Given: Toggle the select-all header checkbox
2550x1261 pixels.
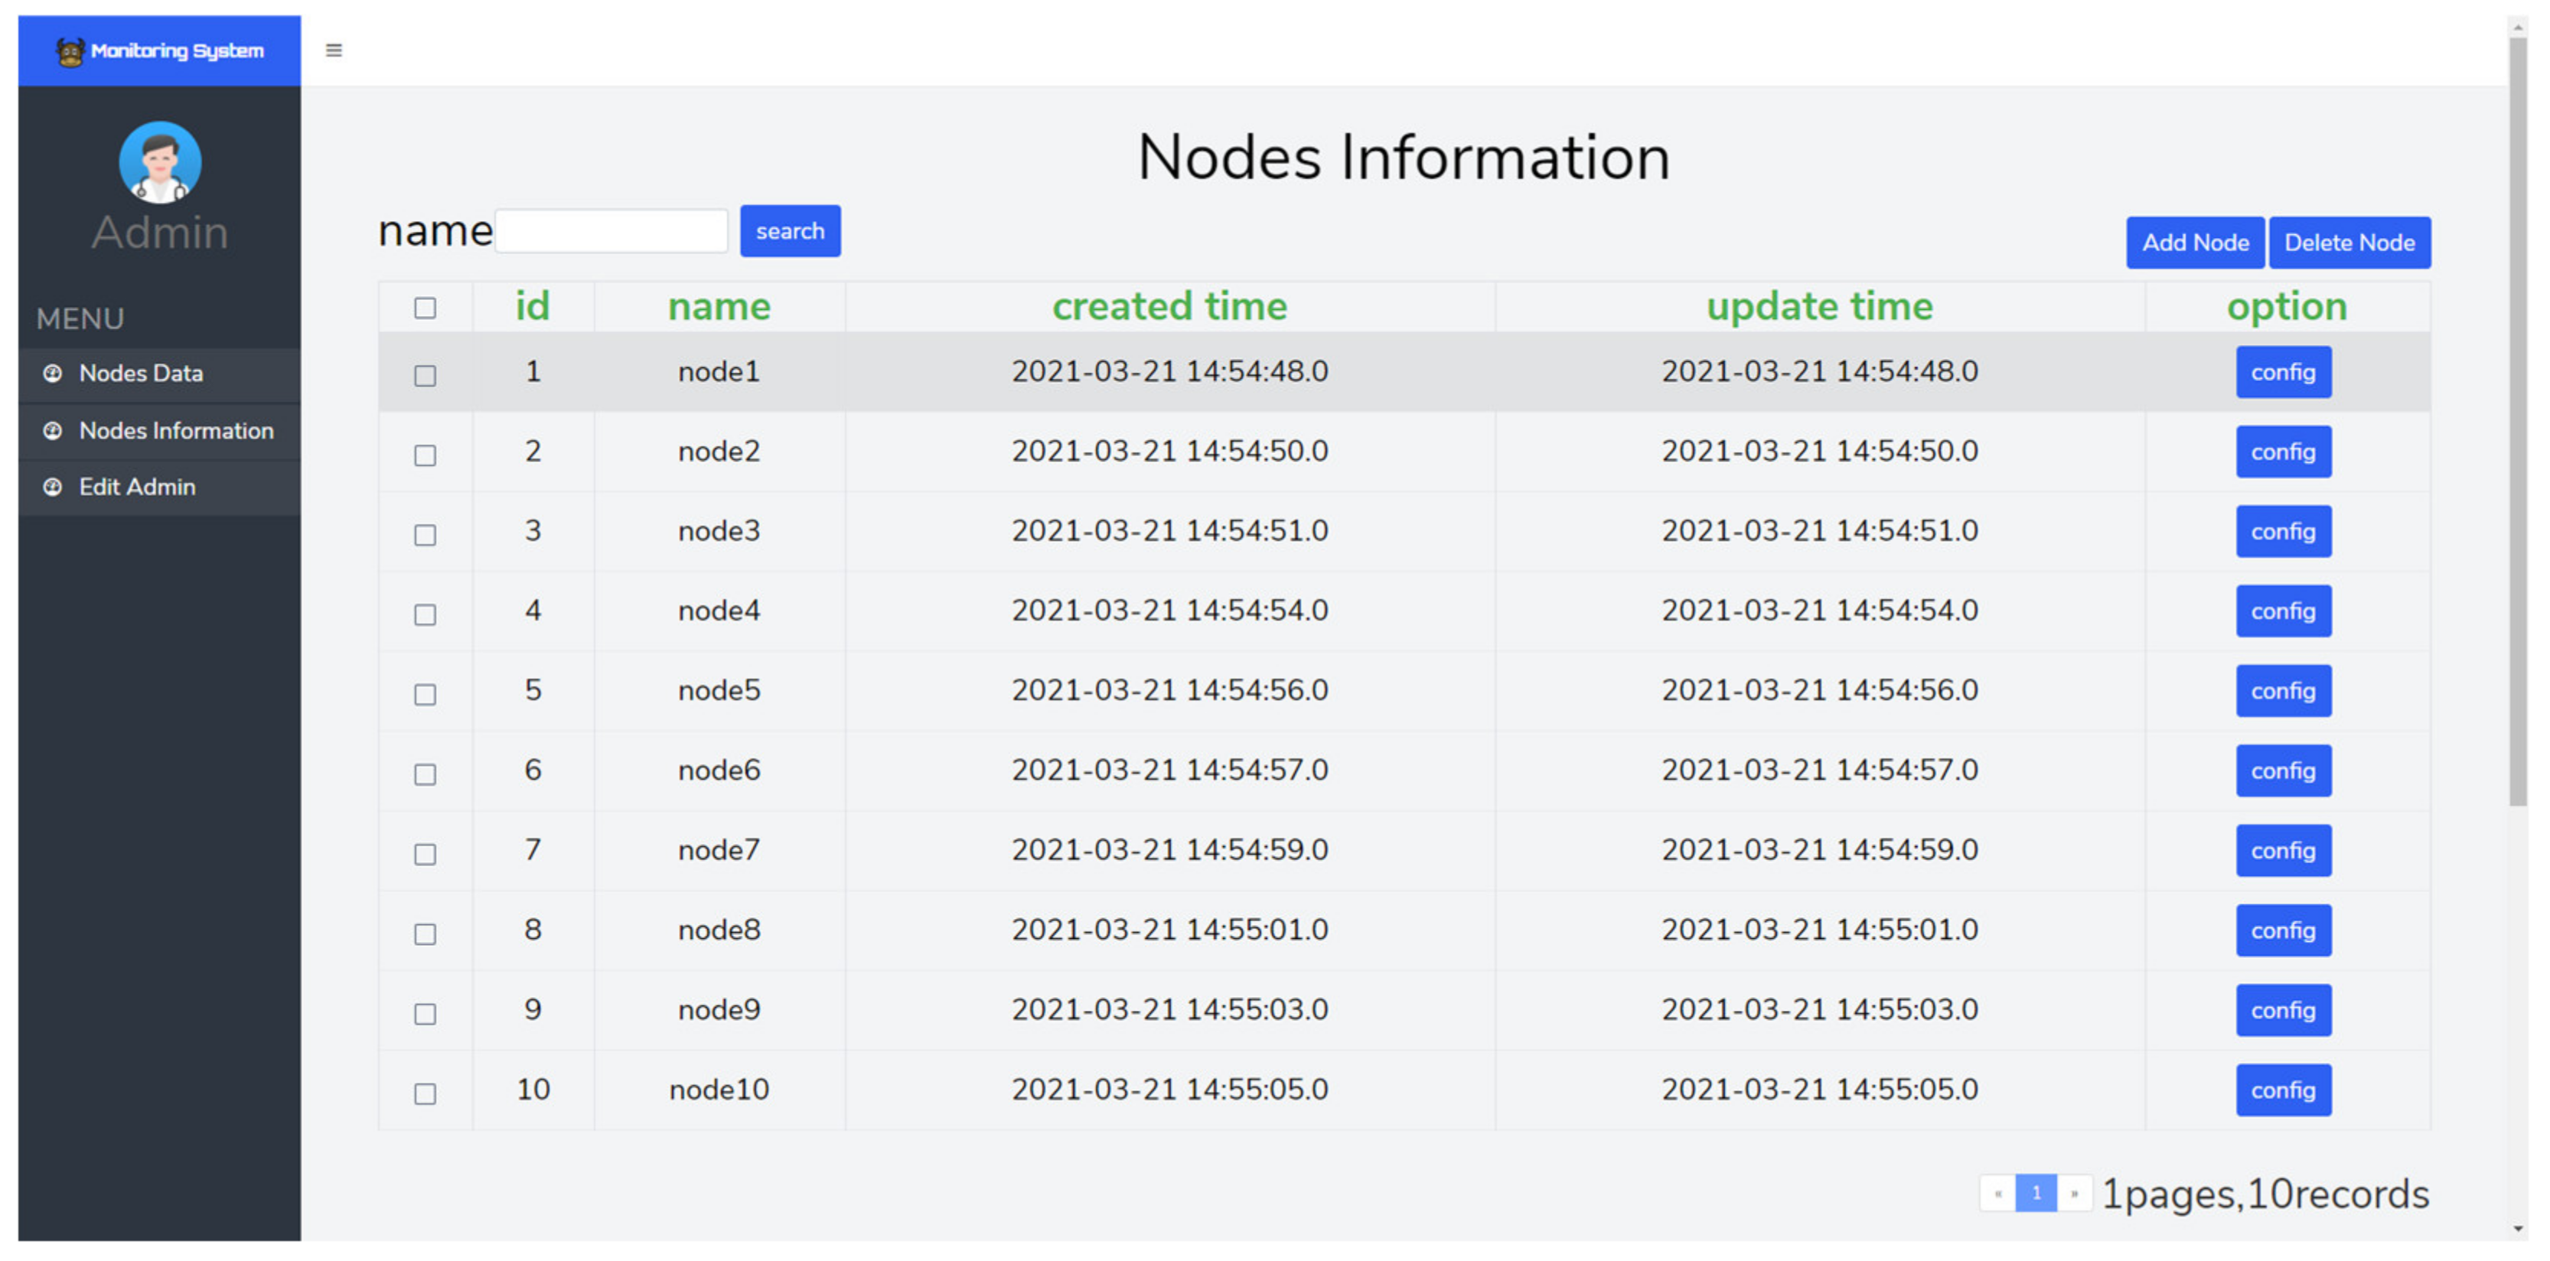Looking at the screenshot, I should pyautogui.click(x=425, y=309).
